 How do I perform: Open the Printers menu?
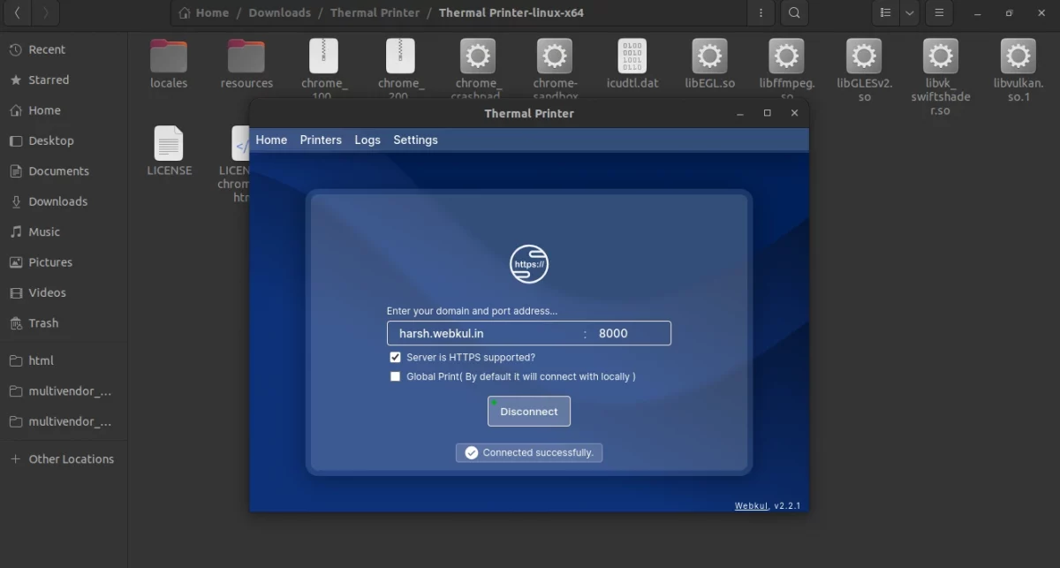click(x=321, y=140)
